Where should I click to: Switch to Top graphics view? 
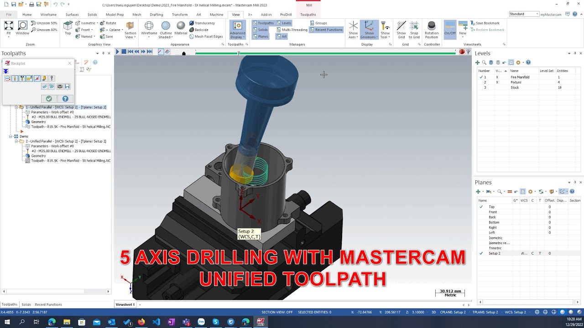pos(68,28)
